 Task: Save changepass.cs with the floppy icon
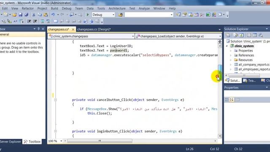pos(21,15)
